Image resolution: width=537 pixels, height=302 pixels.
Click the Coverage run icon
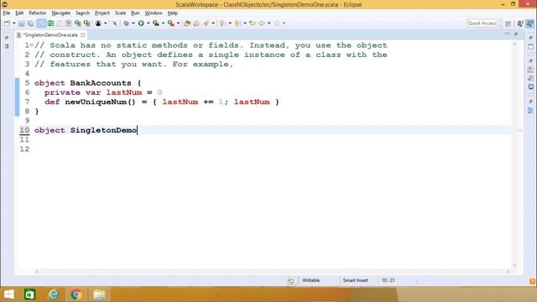[x=156, y=23]
